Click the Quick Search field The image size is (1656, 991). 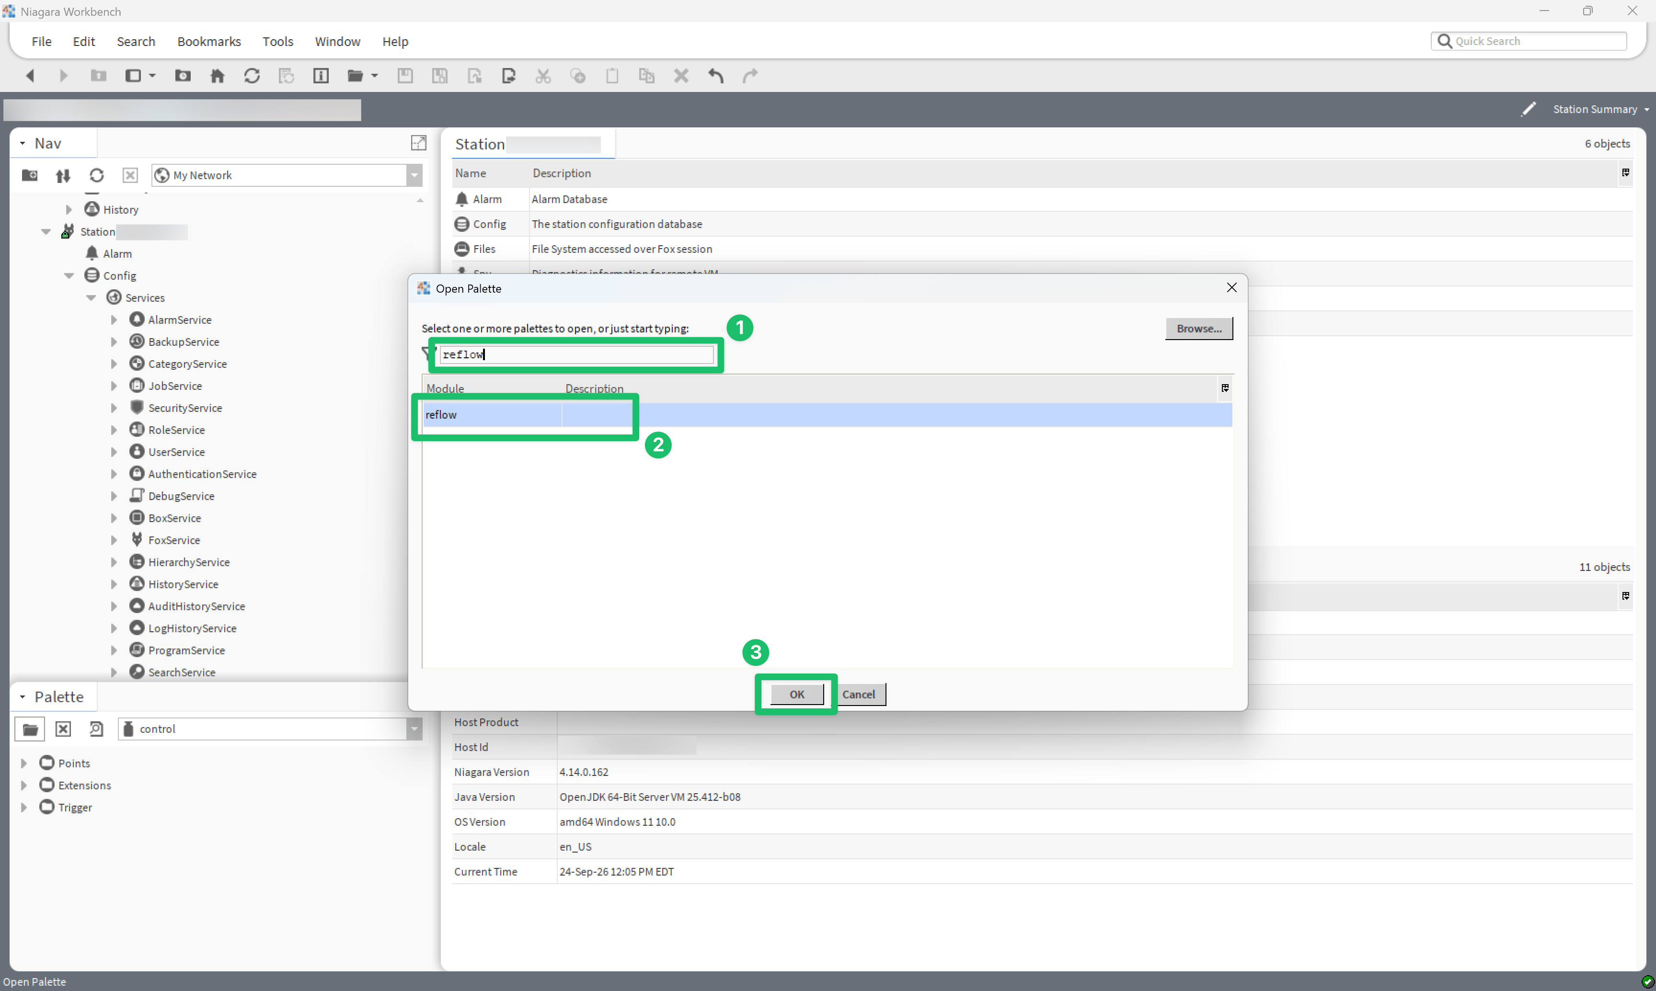1529,41
